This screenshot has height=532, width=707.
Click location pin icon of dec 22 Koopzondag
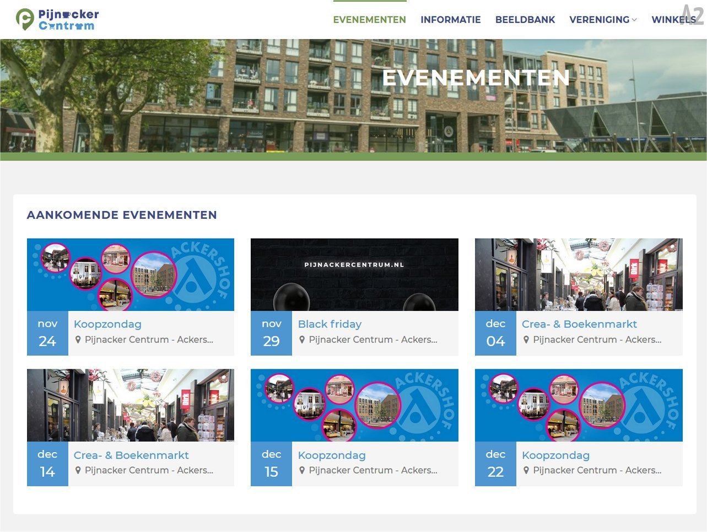pyautogui.click(x=526, y=470)
